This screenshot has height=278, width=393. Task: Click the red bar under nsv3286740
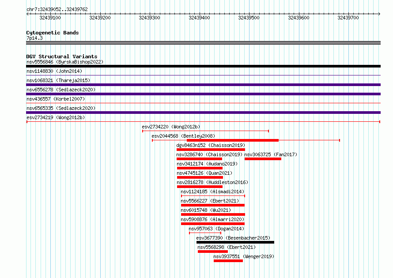[199, 159]
